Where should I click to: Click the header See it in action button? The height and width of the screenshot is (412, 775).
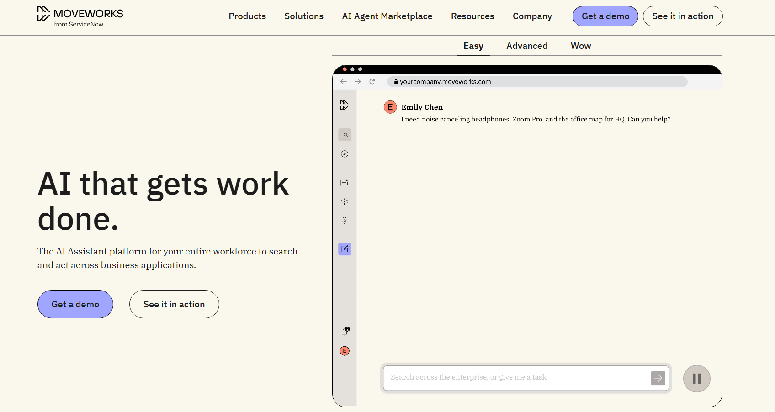683,16
